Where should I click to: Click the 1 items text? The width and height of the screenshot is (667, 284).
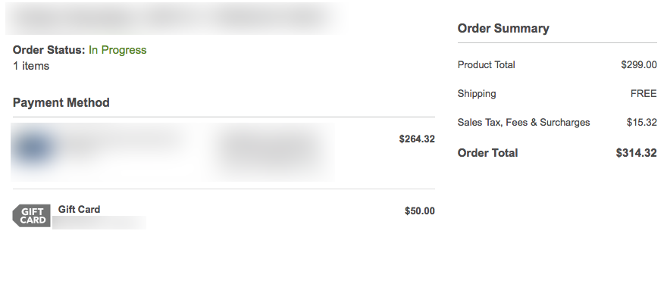(31, 66)
